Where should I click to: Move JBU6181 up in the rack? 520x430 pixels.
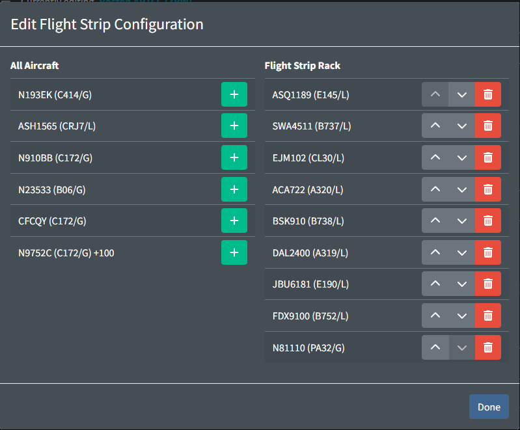coord(435,284)
